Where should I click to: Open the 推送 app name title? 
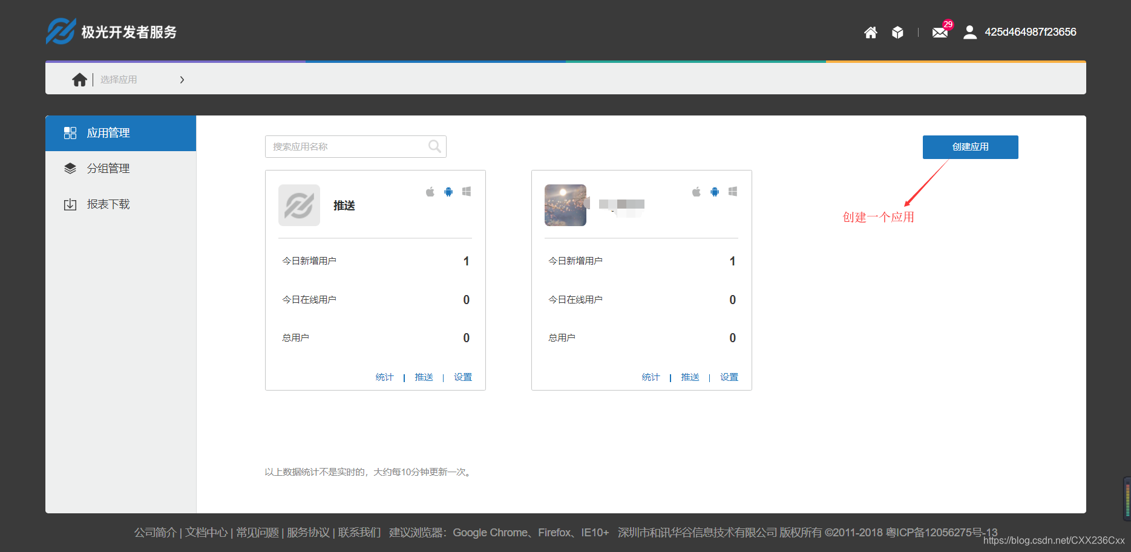point(344,206)
